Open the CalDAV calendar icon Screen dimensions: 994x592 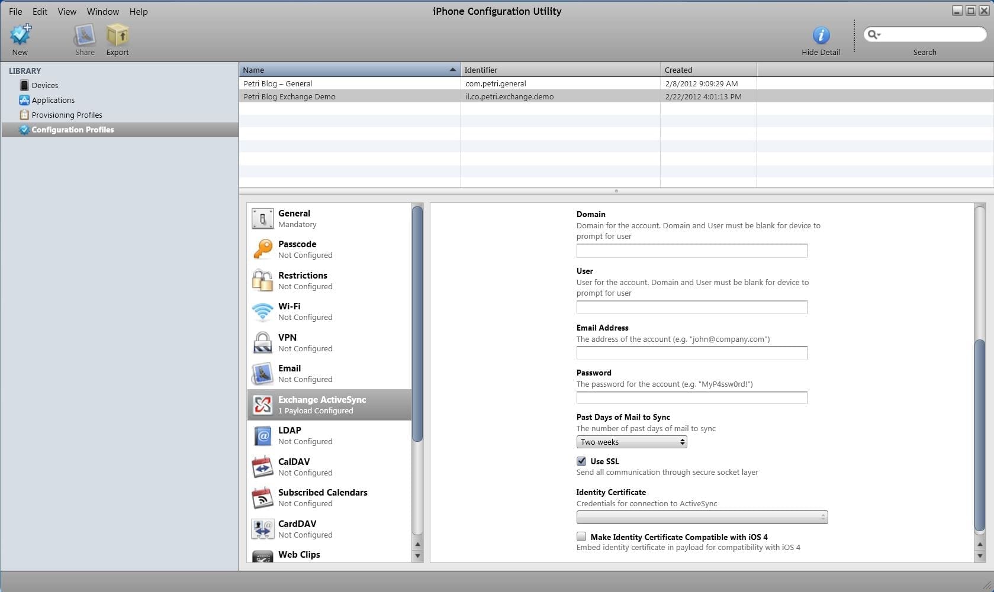coord(262,467)
